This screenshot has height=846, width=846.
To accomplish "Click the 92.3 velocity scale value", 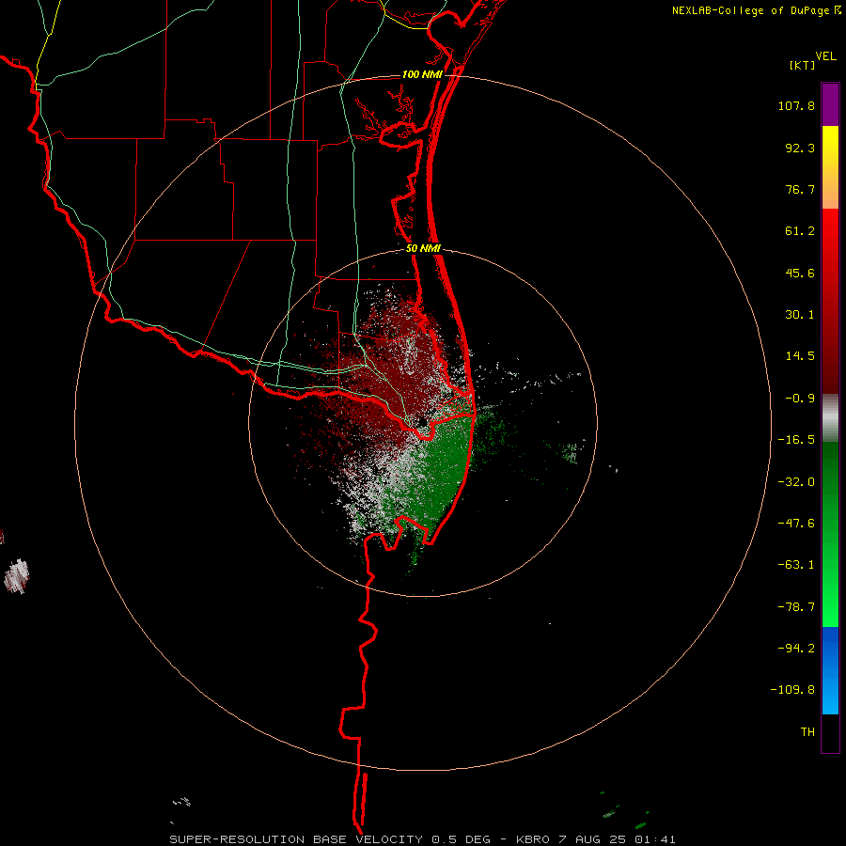I will click(x=800, y=148).
